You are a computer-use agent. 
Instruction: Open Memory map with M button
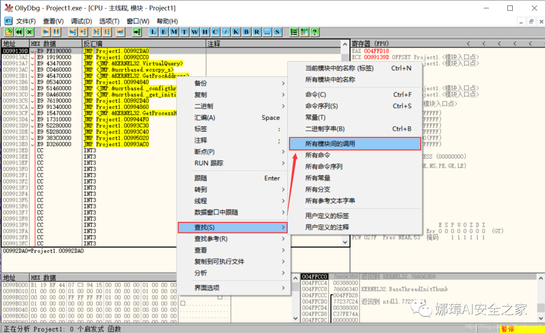[174, 32]
